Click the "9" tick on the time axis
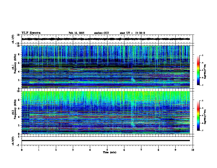217x168 pixels. click(x=175, y=150)
